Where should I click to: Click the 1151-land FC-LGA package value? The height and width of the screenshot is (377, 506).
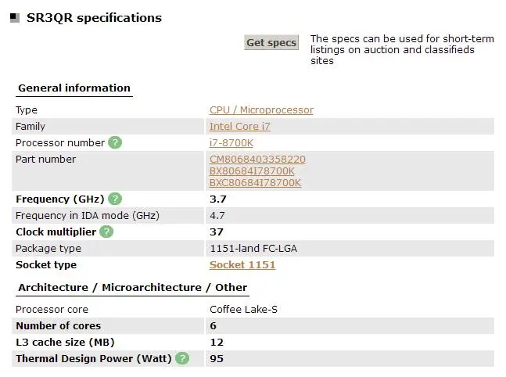(x=253, y=248)
